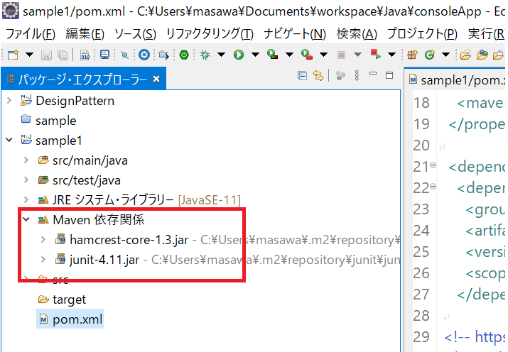Open the ナビゲート(N) menu
The width and height of the screenshot is (508, 352).
295,33
